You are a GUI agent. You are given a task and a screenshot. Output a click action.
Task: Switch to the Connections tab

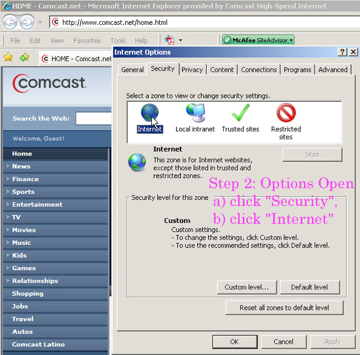[259, 70]
